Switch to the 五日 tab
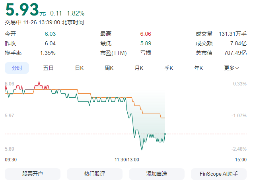 tap(48, 68)
